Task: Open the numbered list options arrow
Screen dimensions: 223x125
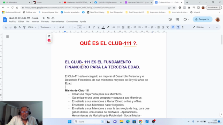Action: click(155, 27)
